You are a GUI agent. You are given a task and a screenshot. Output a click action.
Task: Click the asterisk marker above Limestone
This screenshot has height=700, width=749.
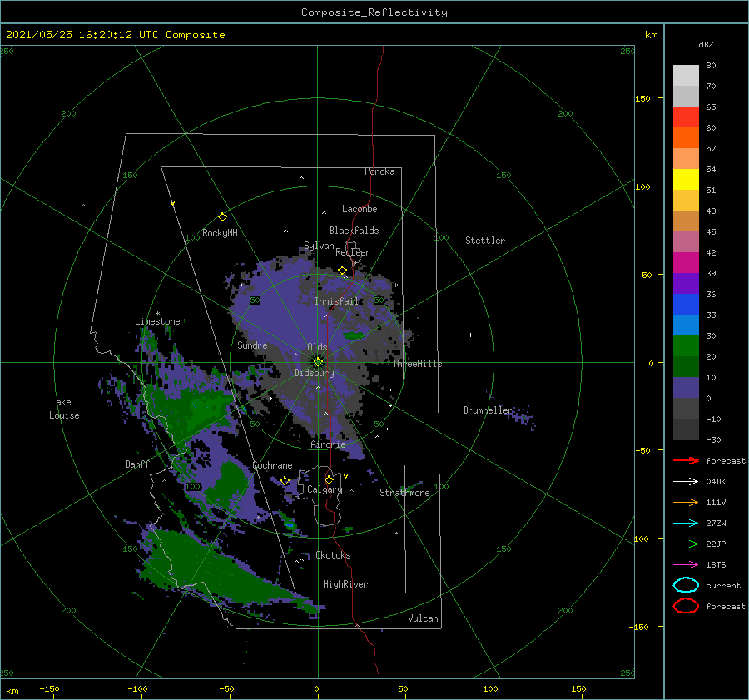[157, 314]
